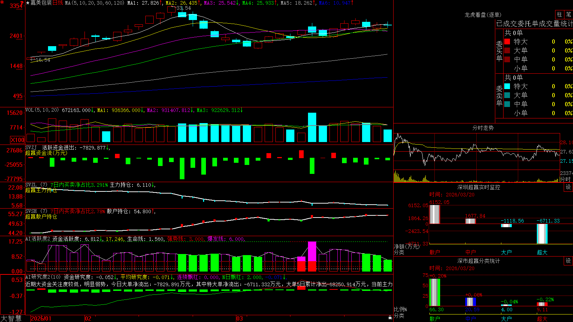Click the 深圳超赢实时监控 panel title
Screen dimensions: 573x322
479,187
